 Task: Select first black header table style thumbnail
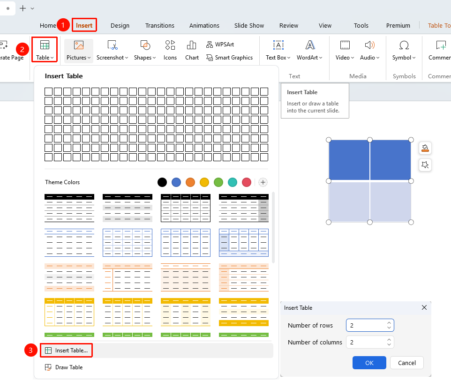click(x=69, y=208)
